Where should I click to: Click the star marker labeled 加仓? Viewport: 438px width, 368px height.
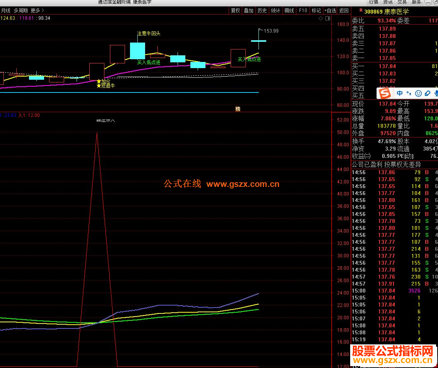[99, 81]
